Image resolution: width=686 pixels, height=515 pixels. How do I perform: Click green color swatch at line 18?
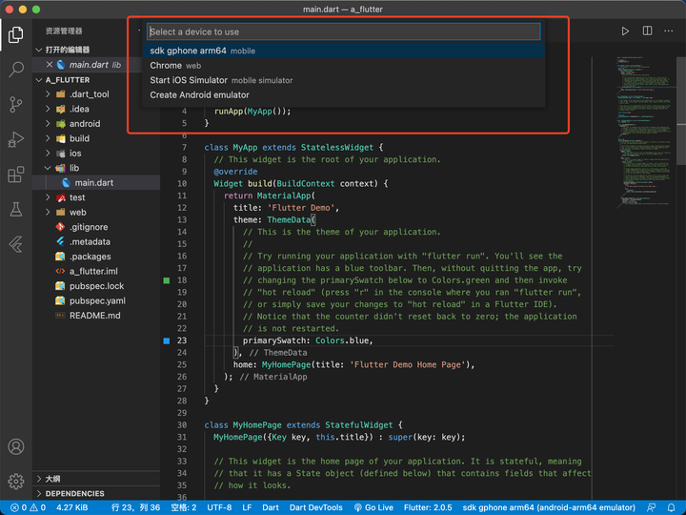click(x=166, y=280)
